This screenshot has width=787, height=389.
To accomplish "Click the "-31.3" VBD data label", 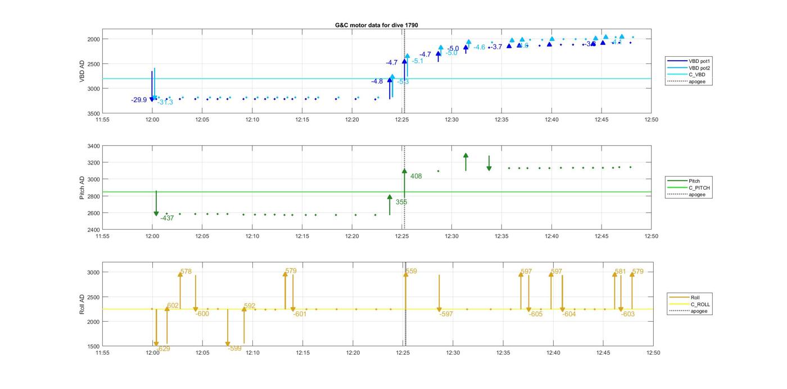I will 165,102.
